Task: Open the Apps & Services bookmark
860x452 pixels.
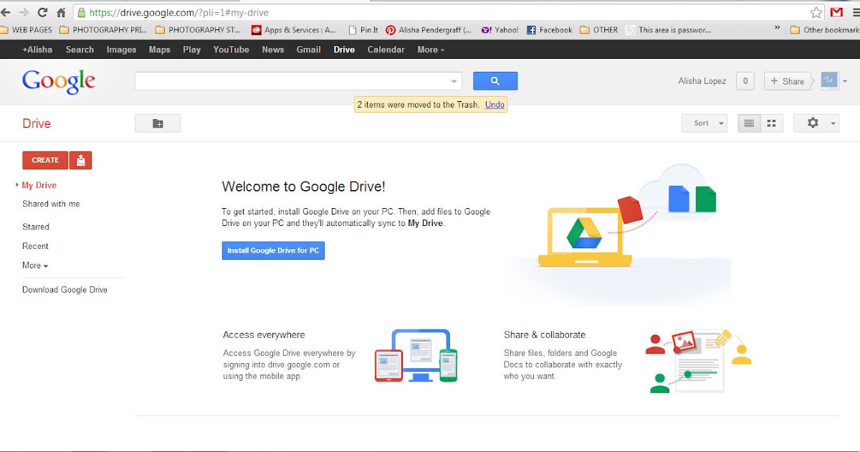Action: [x=294, y=30]
